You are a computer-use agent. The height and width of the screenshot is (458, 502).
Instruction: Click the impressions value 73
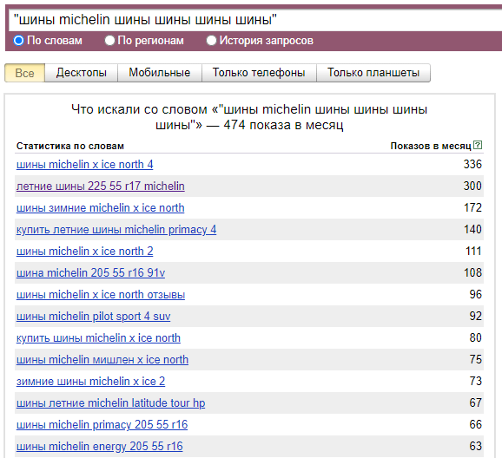(x=475, y=382)
